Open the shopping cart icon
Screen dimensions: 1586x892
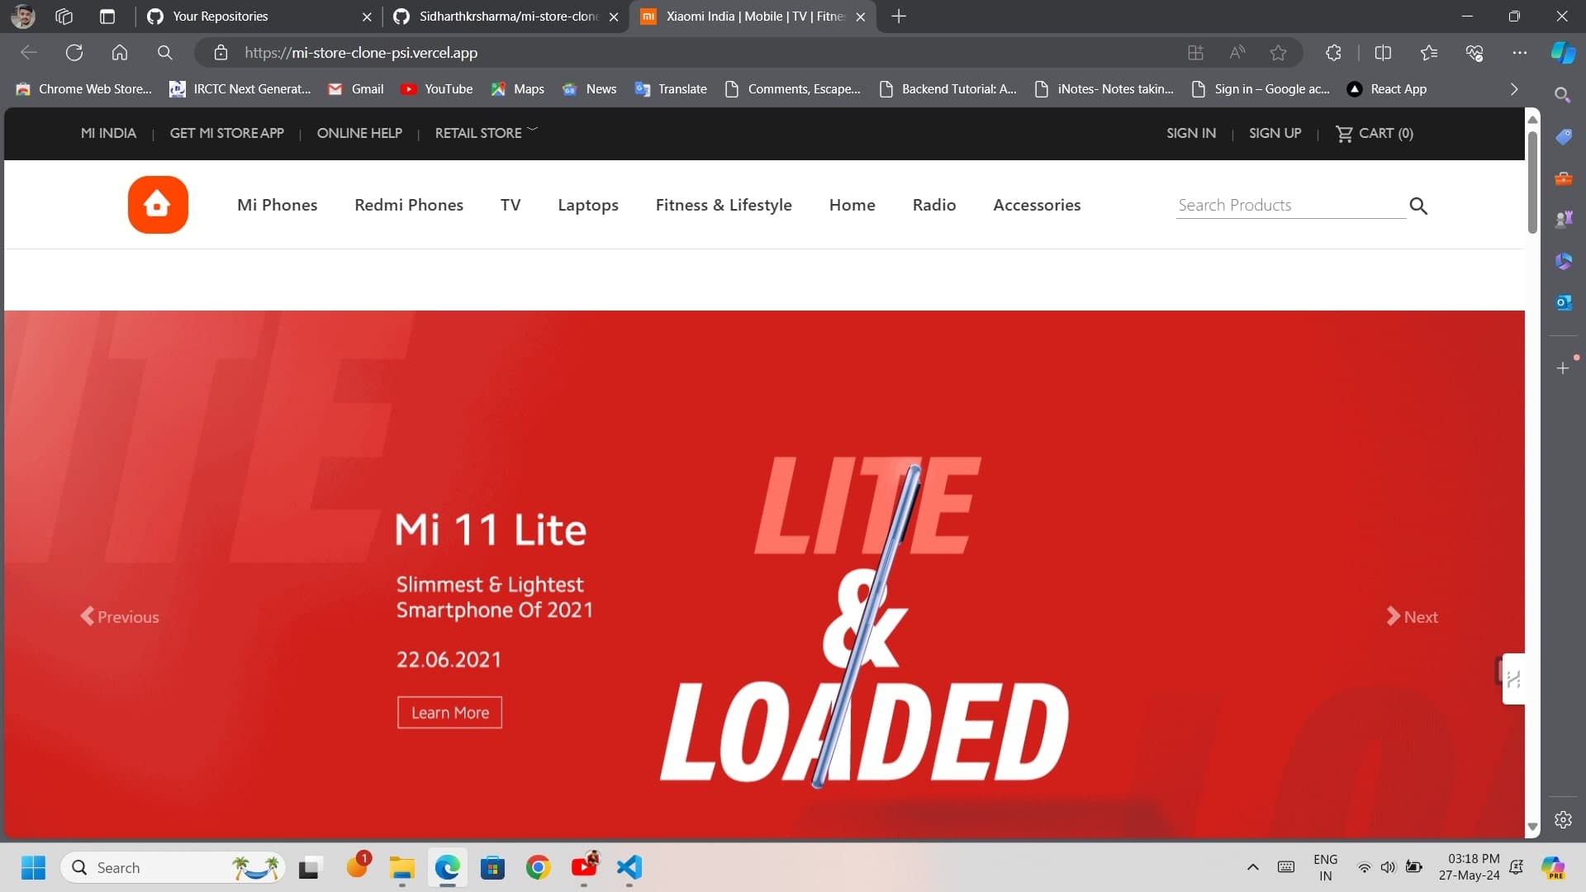[x=1344, y=134]
